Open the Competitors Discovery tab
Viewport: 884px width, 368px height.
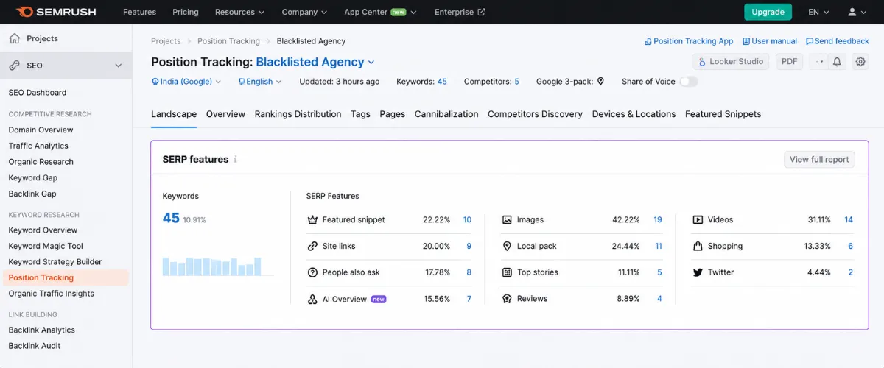[535, 114]
